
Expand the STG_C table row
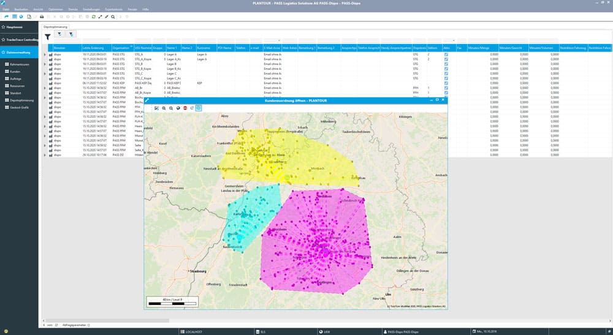coord(45,73)
